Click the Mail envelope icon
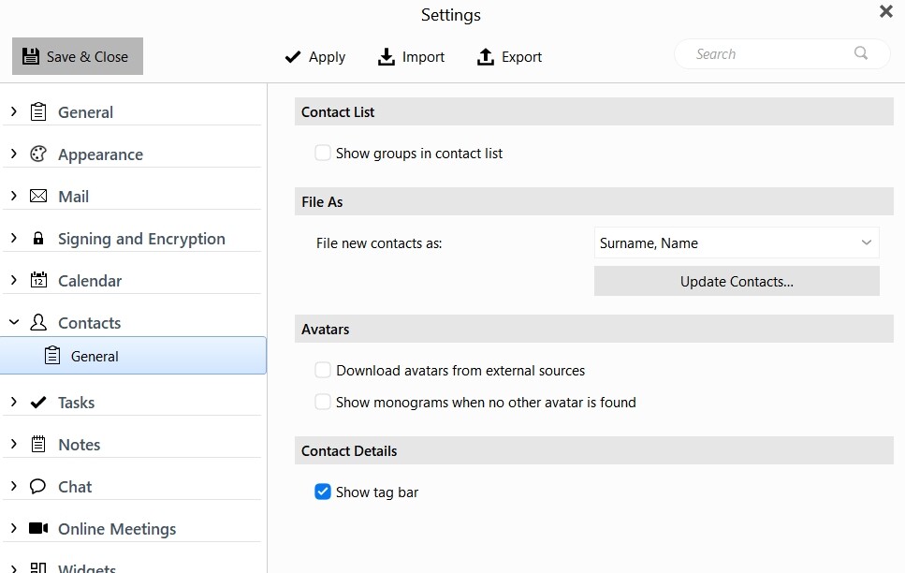 point(38,196)
